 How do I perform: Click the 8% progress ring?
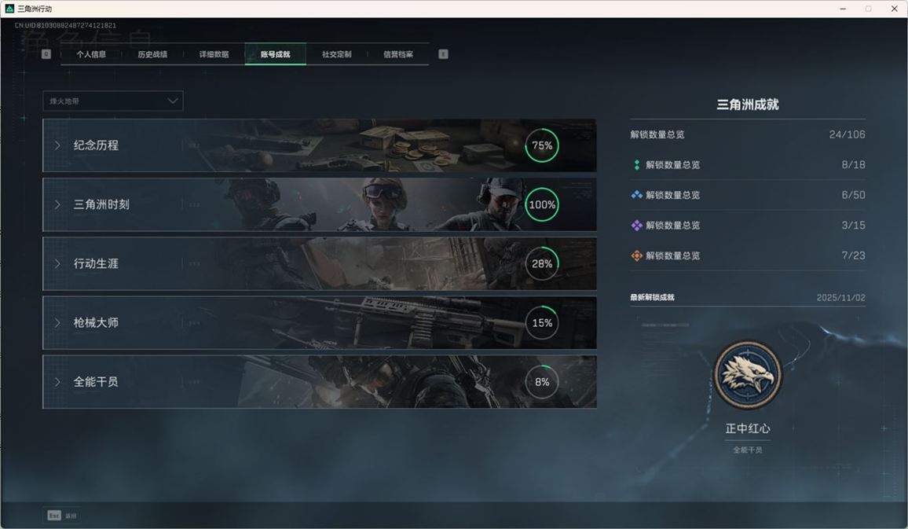(542, 382)
